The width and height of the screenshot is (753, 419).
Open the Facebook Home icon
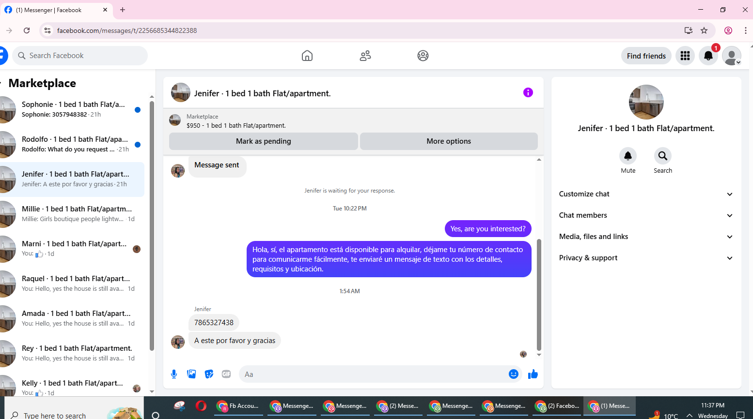307,56
